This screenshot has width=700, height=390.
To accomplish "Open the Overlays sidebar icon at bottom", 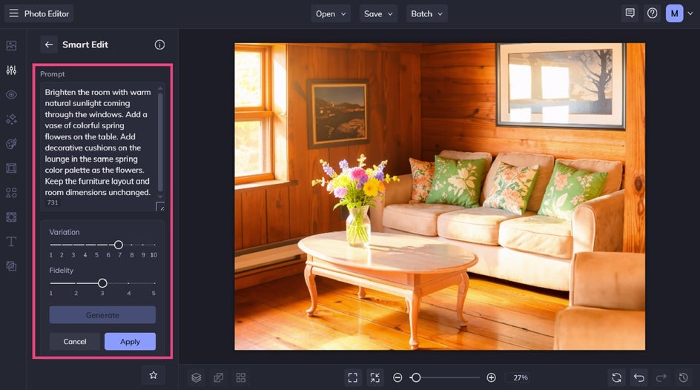I will click(12, 266).
